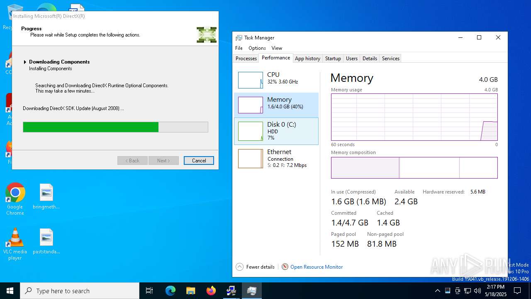The height and width of the screenshot is (299, 531).
Task: Collapse view with Fewer details arrow
Action: tap(239, 267)
